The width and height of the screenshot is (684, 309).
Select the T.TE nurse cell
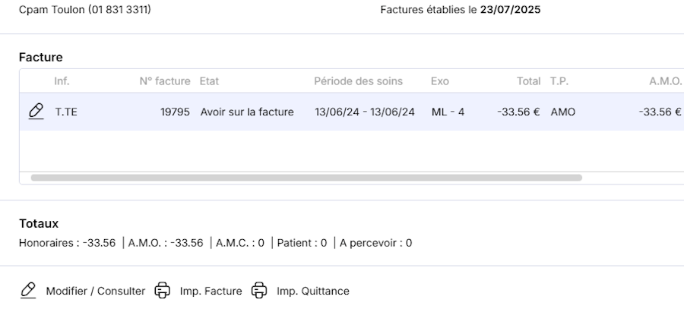point(66,112)
